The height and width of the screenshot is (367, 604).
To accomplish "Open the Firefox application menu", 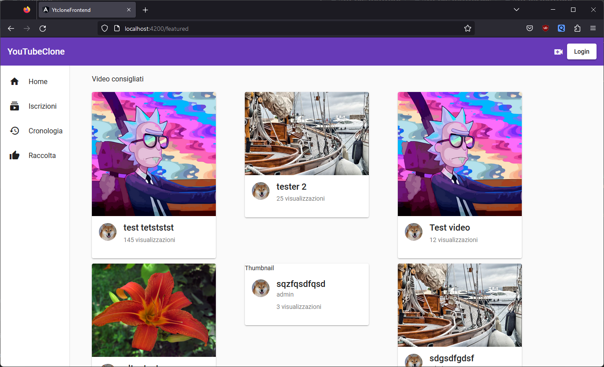I will coord(593,28).
